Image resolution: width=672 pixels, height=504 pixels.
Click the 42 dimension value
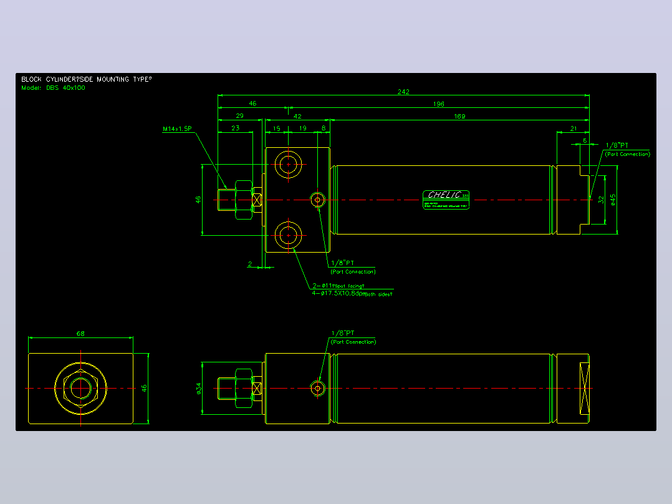tap(297, 116)
